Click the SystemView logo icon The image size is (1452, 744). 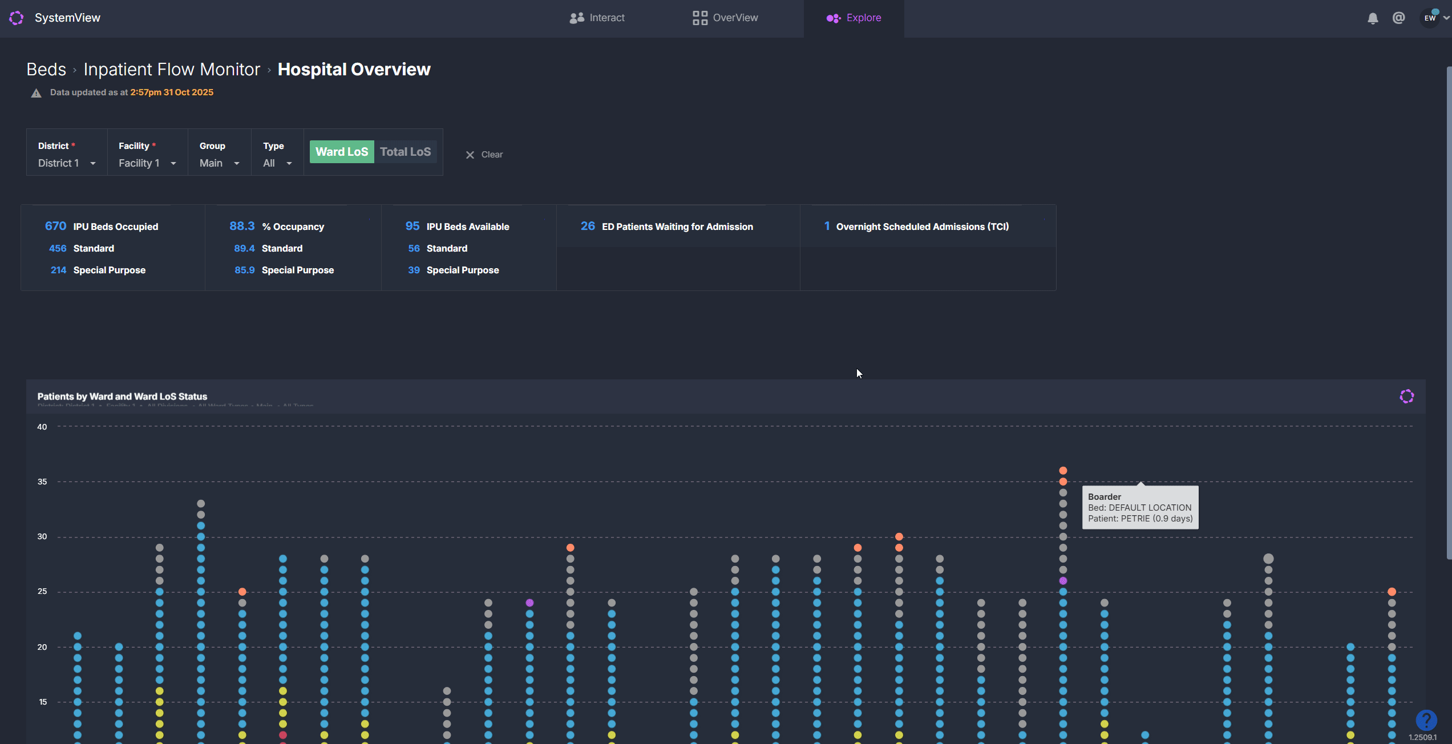[17, 18]
